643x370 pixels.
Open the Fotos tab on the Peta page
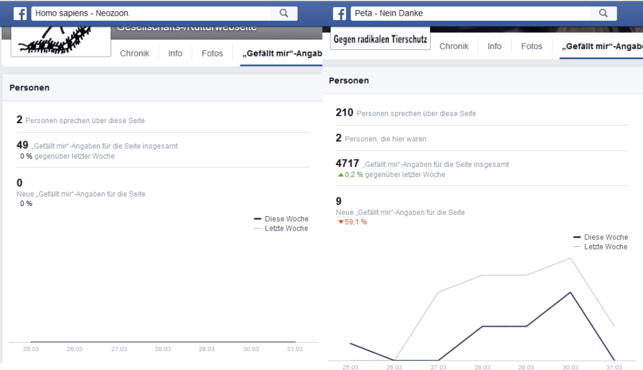531,46
